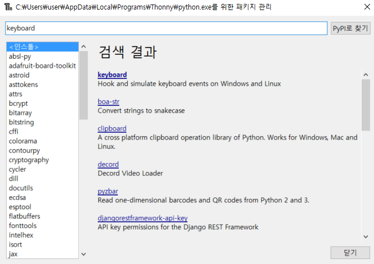This screenshot has height=264, width=374.
Task: Open the keyboard package link
Action: [x=112, y=75]
